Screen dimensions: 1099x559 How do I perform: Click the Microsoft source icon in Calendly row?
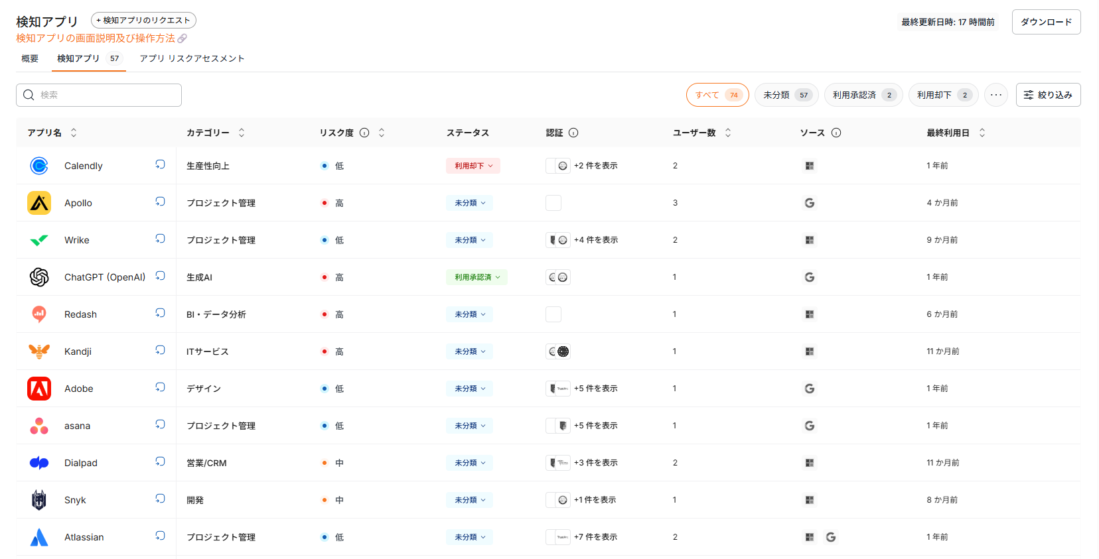coord(810,166)
